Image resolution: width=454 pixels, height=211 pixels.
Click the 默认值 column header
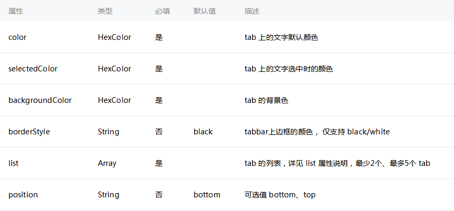[x=205, y=11]
